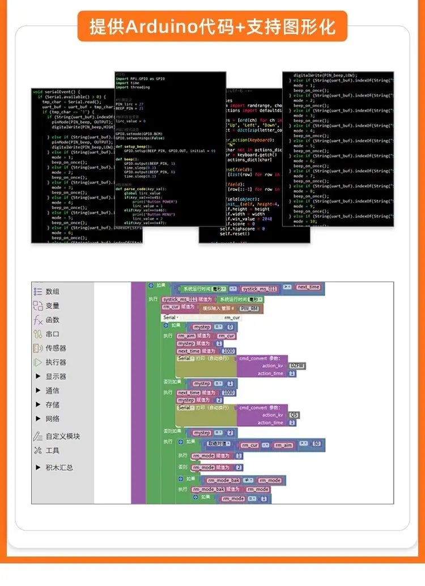Click the action_time value in the QS block
Image resolution: width=425 pixels, height=586 pixels.
(292, 423)
